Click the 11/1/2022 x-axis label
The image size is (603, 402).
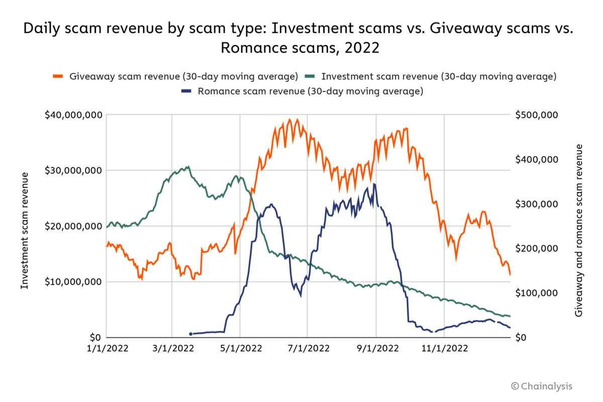(445, 348)
